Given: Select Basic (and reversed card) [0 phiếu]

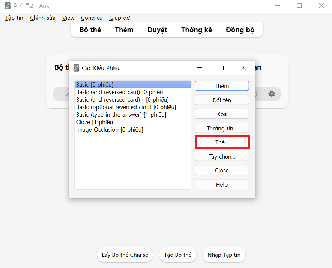Looking at the screenshot, I should (x=133, y=92).
